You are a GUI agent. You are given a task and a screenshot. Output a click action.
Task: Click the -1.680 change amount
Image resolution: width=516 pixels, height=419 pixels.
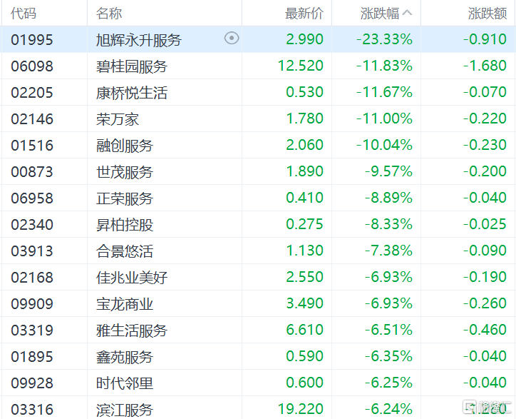[485, 66]
